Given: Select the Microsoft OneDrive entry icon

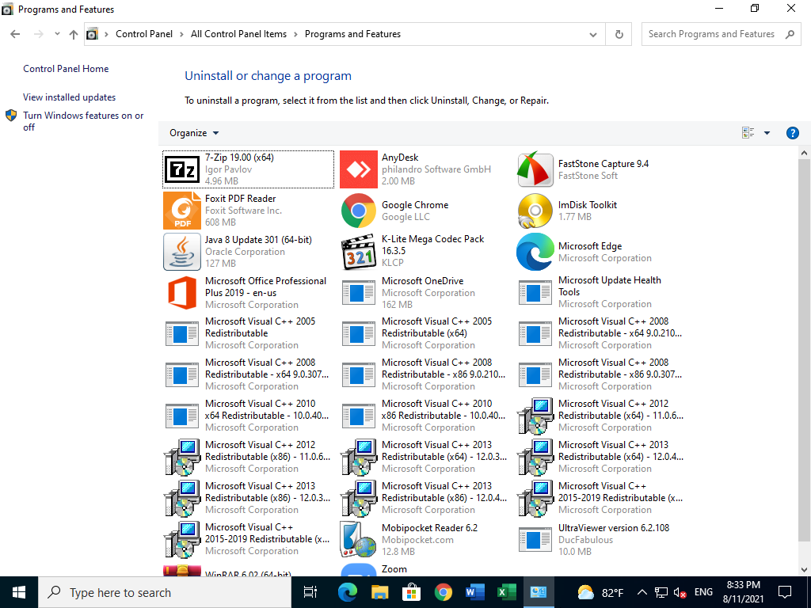Looking at the screenshot, I should 359,293.
